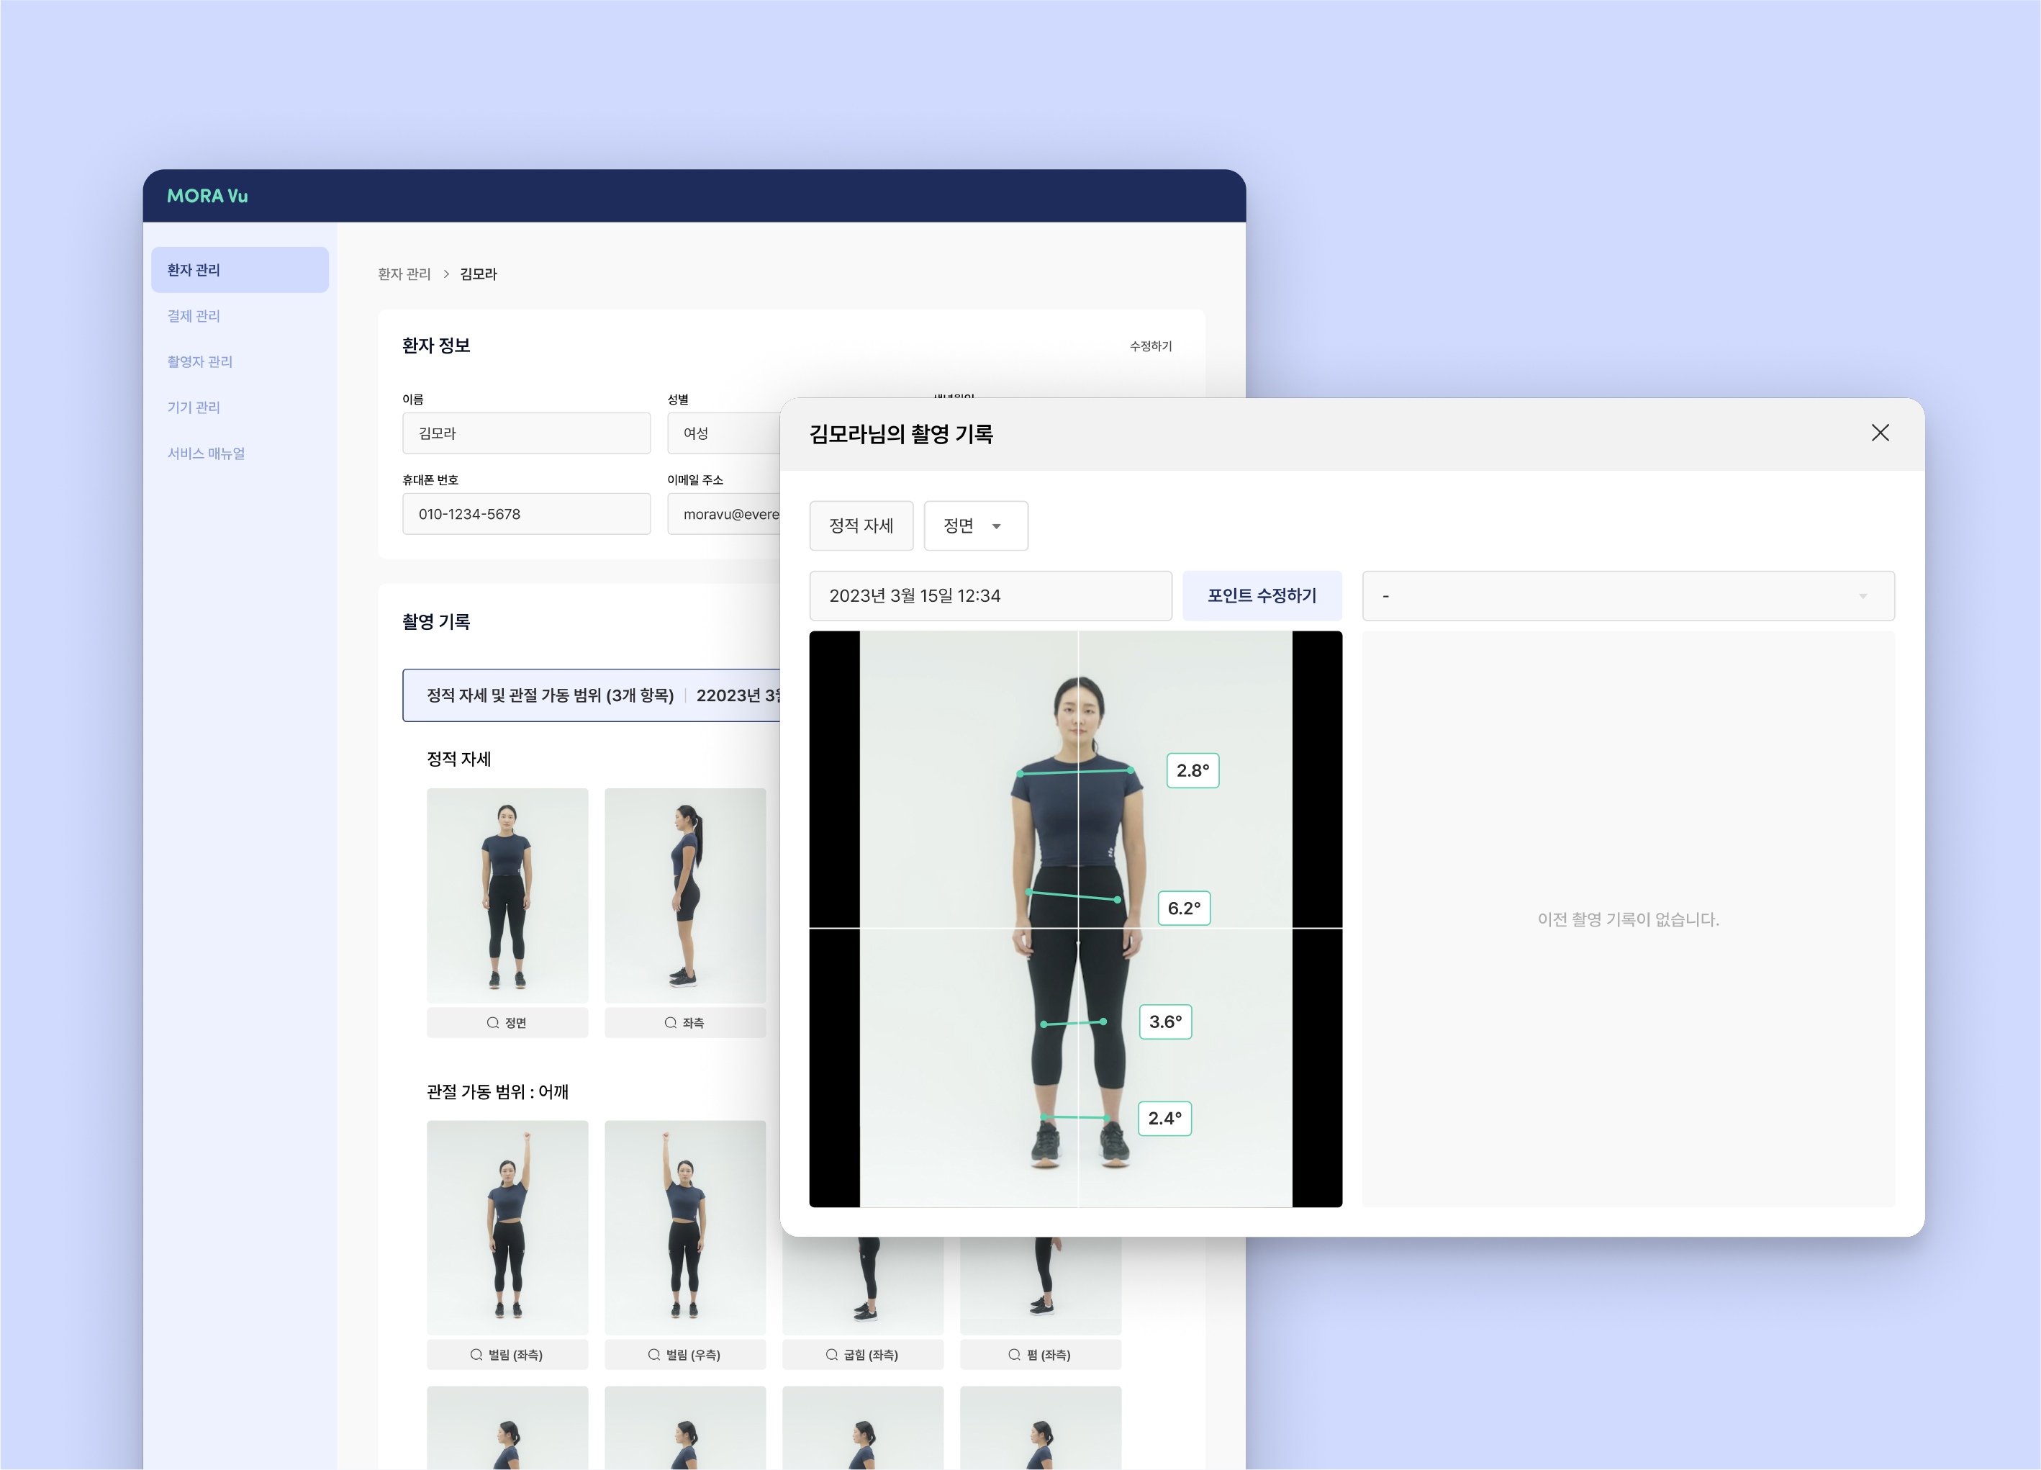Close the 김모라님의 촬영 기록 dialog

(1879, 433)
